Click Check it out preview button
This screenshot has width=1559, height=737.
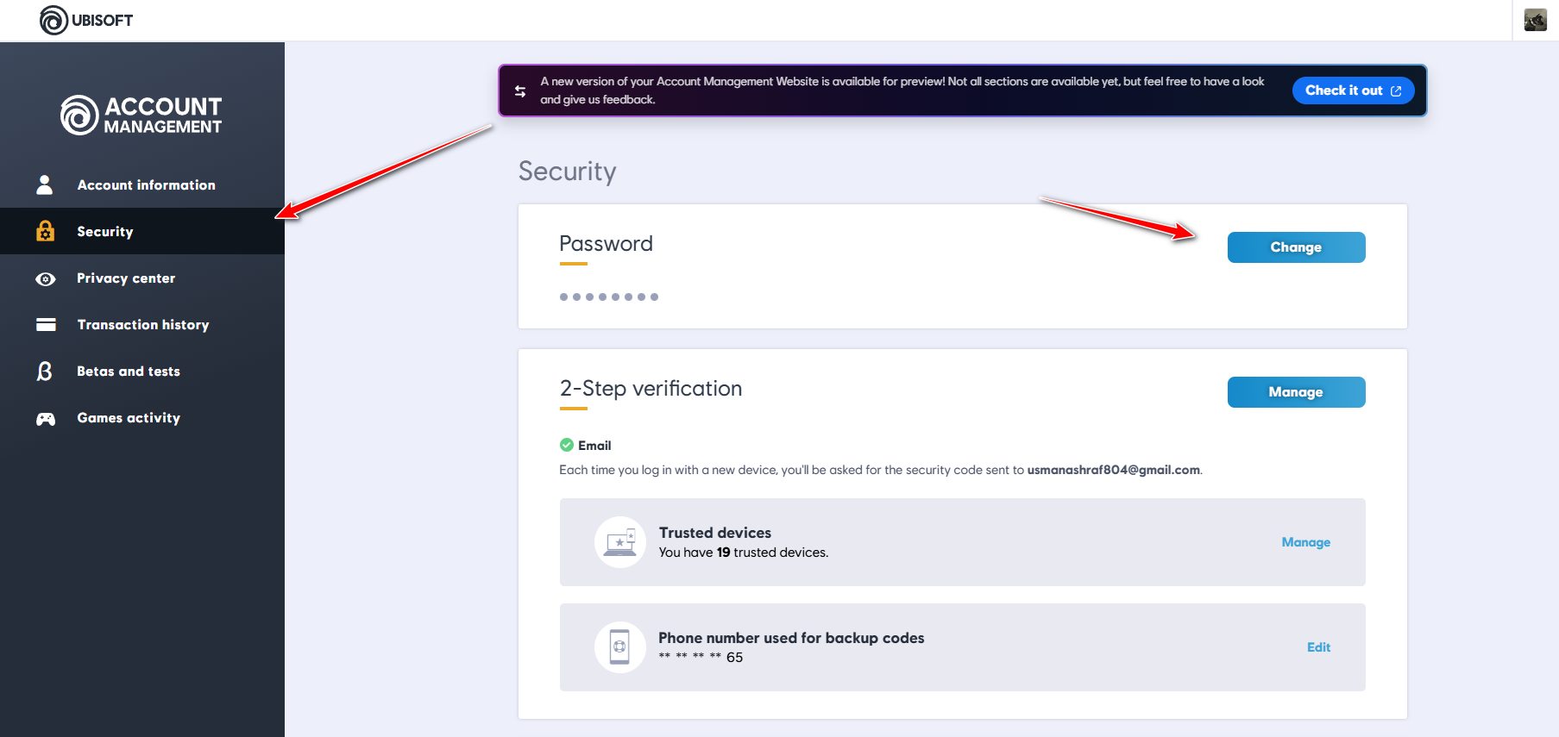coord(1352,91)
